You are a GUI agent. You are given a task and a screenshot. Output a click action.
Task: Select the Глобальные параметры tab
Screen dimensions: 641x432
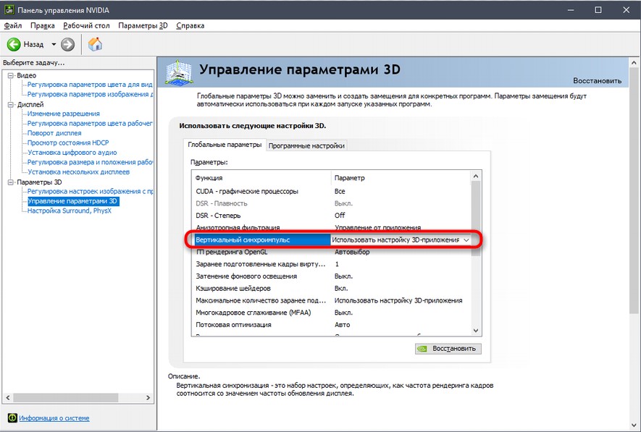225,145
